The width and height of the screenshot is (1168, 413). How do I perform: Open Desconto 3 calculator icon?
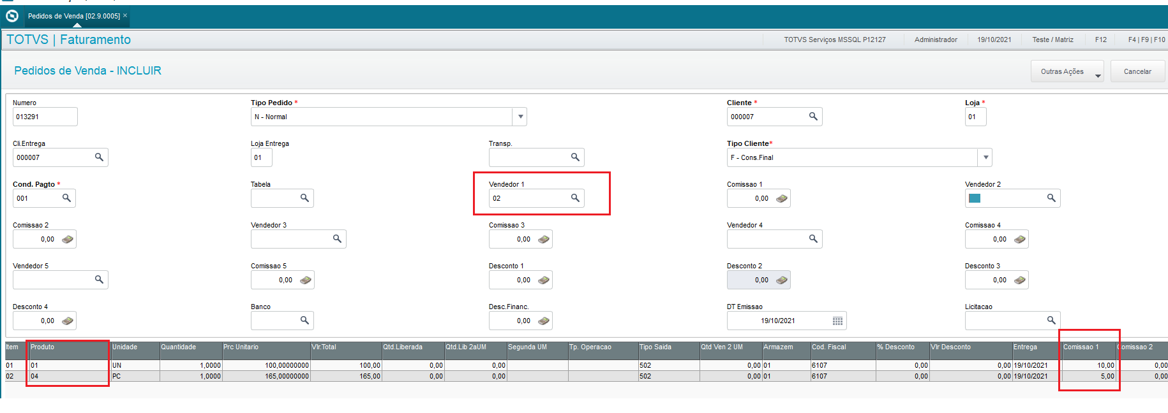pyautogui.click(x=1020, y=280)
